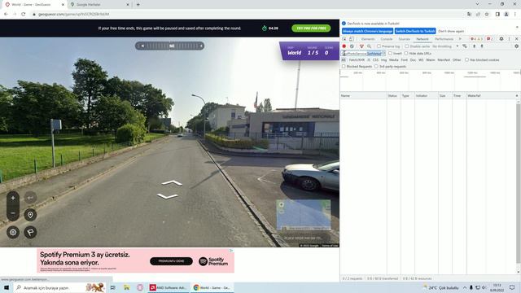Open the game settings gear on street view
This screenshot has width=521, height=293.
[x=13, y=232]
